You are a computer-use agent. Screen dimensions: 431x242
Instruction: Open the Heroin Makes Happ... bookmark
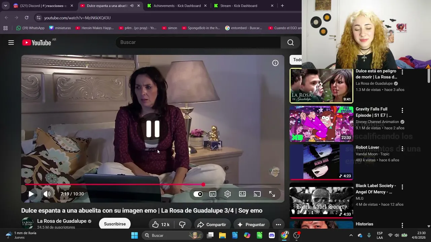pos(95,28)
